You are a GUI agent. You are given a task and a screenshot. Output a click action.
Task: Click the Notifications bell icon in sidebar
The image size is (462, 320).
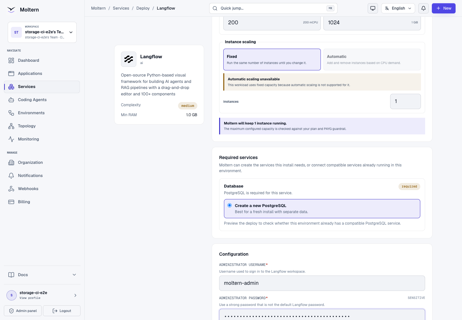11,176
